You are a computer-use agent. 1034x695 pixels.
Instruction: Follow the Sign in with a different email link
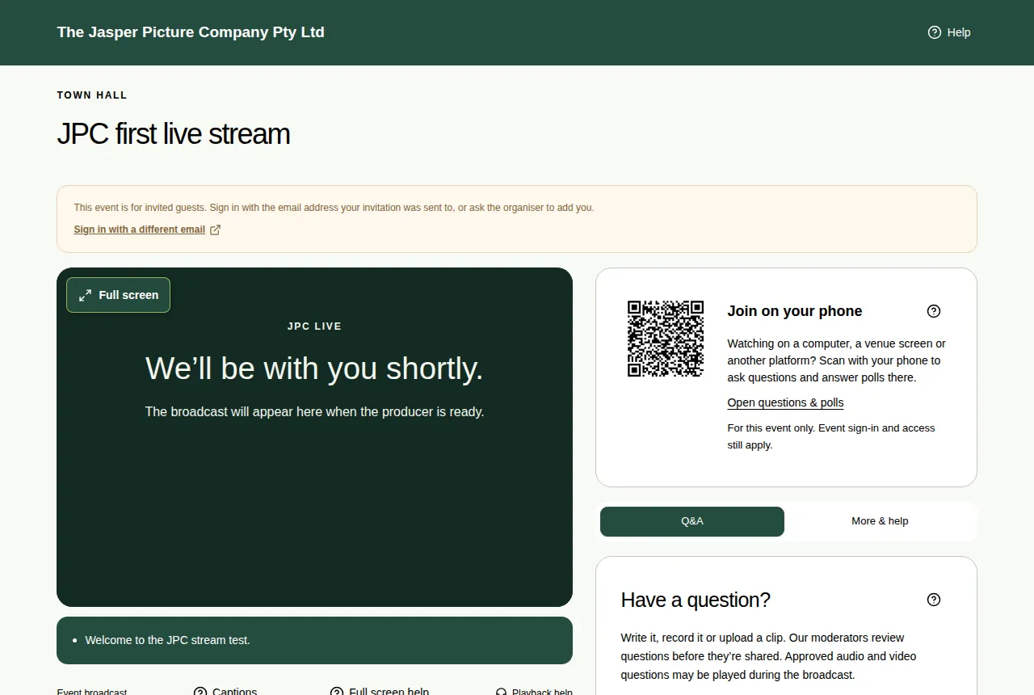click(x=147, y=230)
